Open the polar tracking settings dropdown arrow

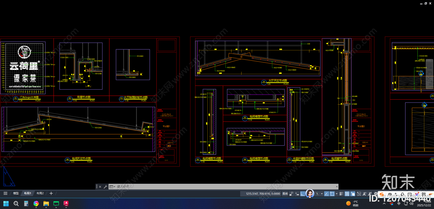[322, 194]
